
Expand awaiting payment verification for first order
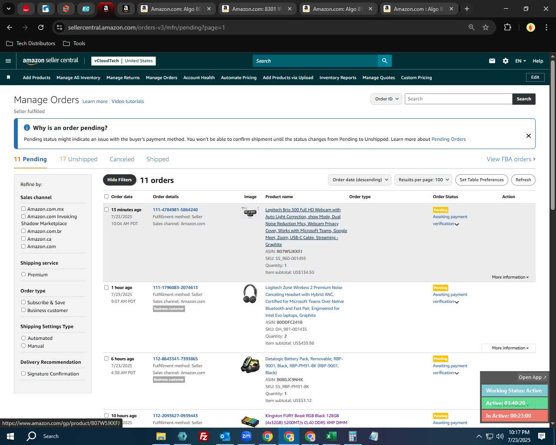457,224
